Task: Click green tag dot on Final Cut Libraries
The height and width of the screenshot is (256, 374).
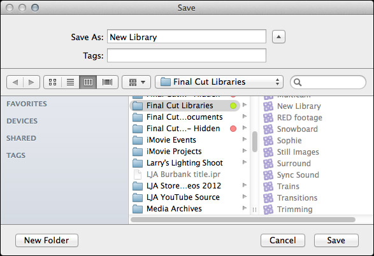Action: pyautogui.click(x=233, y=106)
